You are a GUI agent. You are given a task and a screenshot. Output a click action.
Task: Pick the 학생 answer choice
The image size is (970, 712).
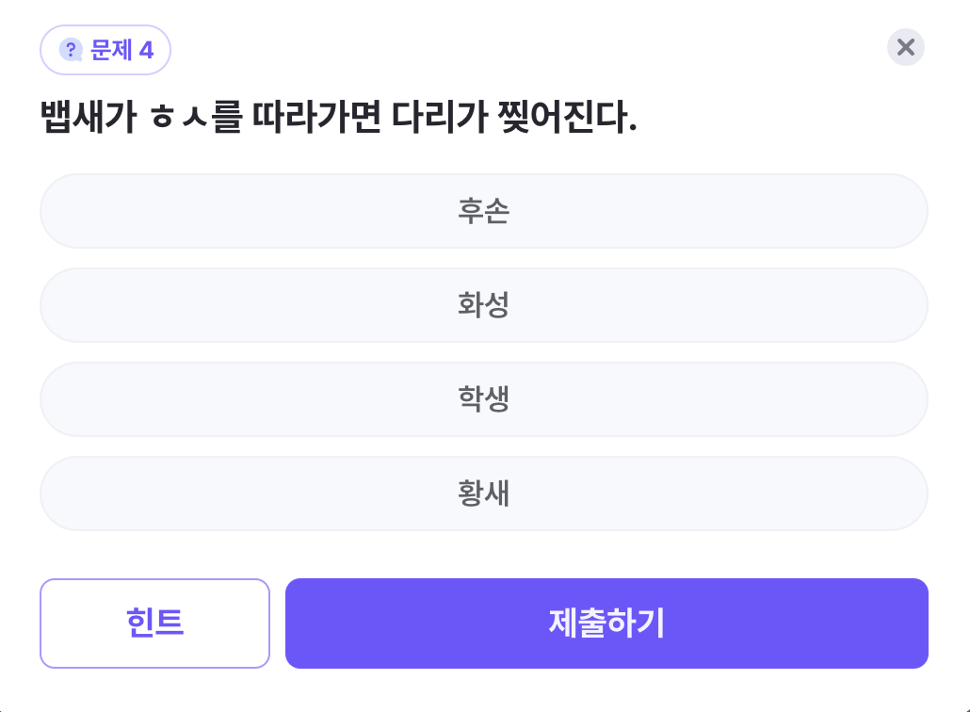(x=483, y=399)
